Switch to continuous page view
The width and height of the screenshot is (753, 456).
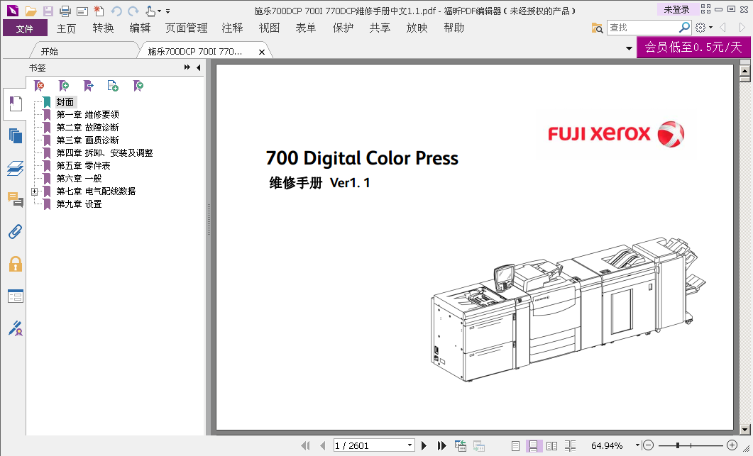coord(533,446)
